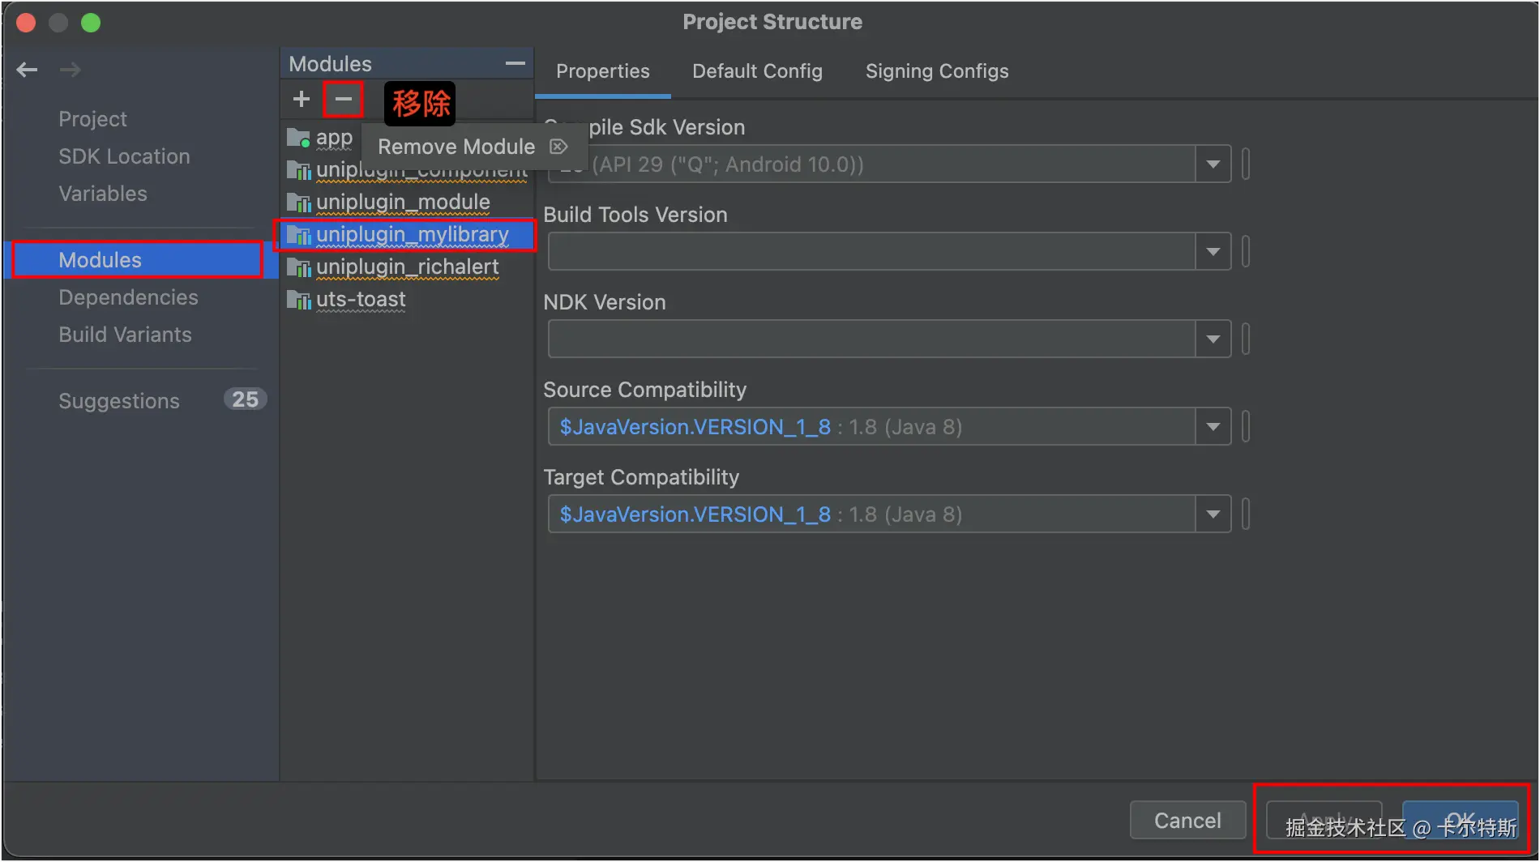Screen dimensions: 1540x862
Task: Click the uniplugin_module library icon
Action: tap(298, 203)
